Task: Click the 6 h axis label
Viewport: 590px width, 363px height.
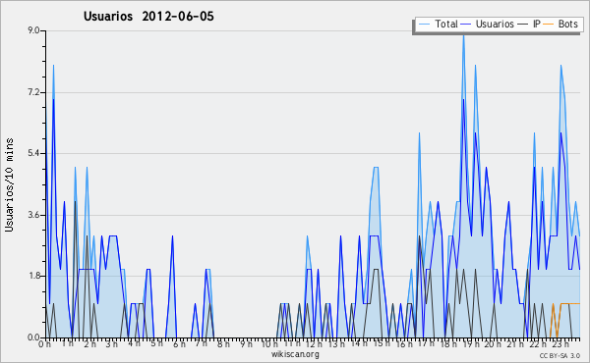Action: [x=179, y=343]
